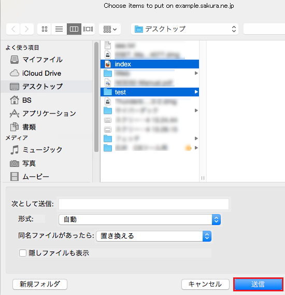Toggle 隠しファイルも表示 checkbox

tap(23, 253)
